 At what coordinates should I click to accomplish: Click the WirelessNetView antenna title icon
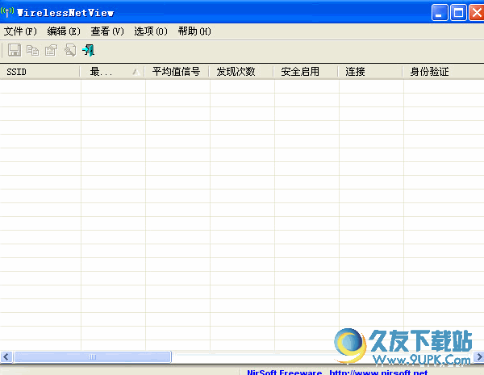(7, 12)
